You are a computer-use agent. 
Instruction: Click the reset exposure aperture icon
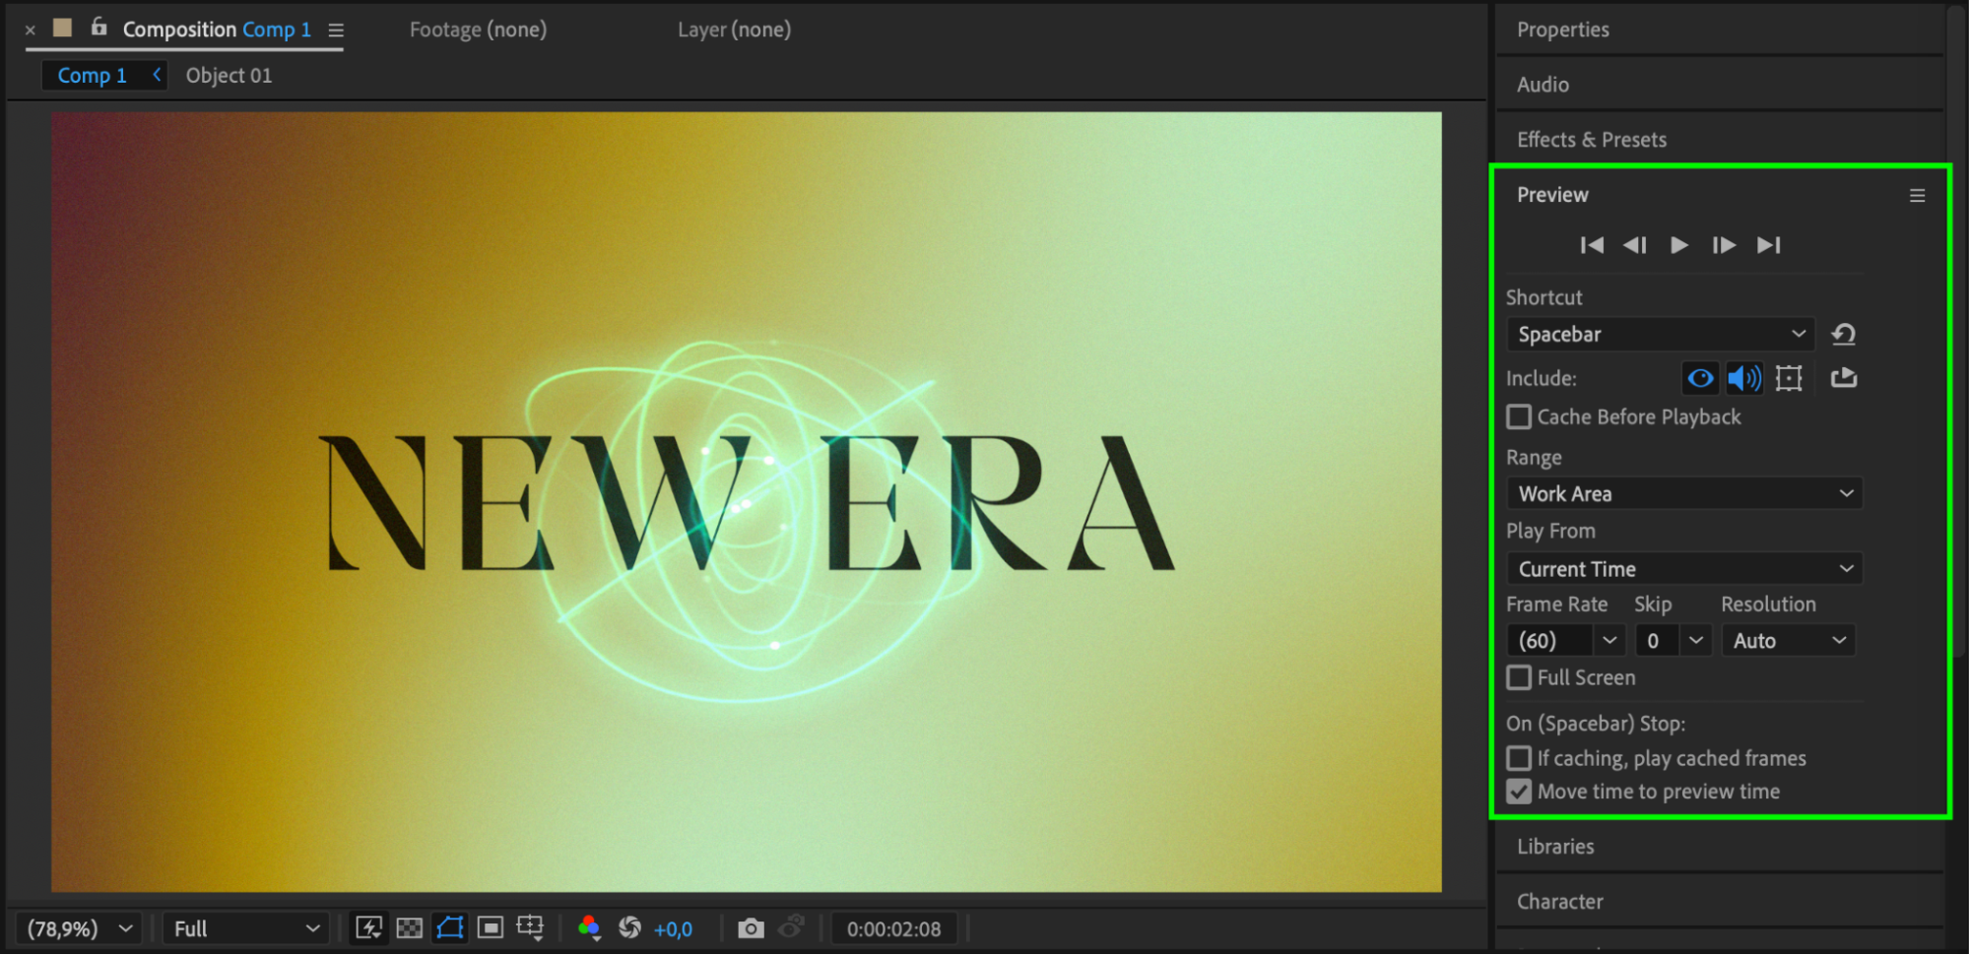pyautogui.click(x=629, y=928)
